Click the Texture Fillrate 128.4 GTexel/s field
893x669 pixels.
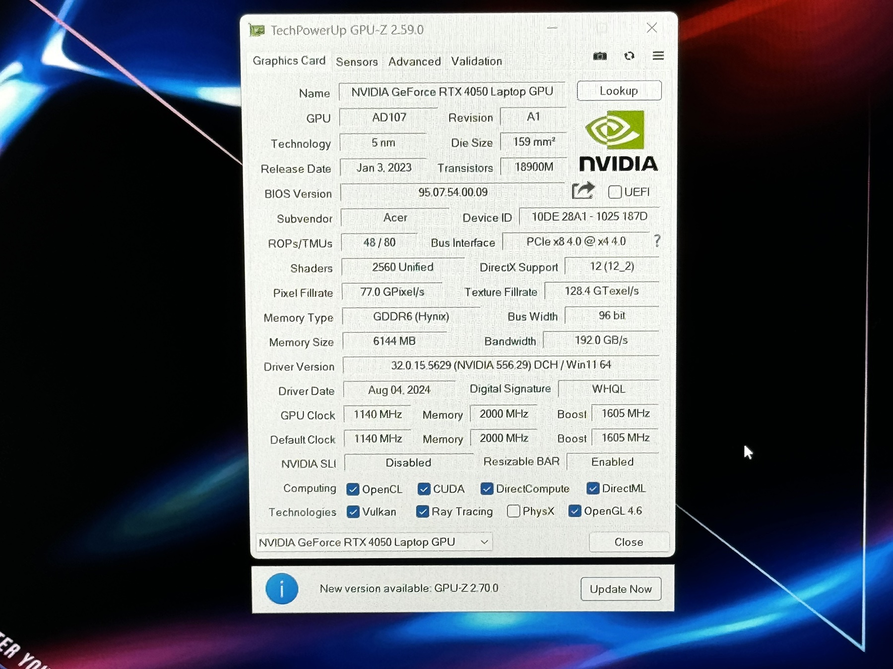(x=602, y=291)
